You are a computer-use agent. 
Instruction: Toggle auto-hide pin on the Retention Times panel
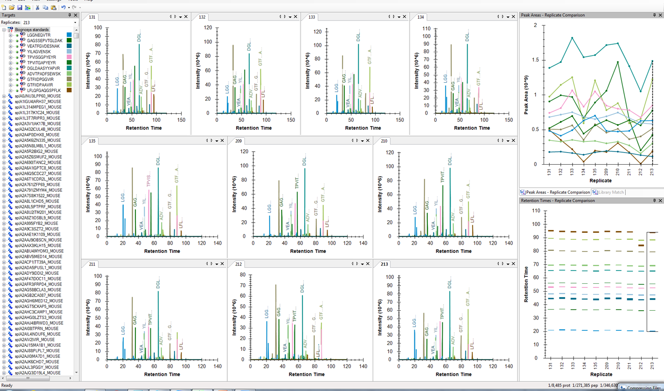coord(654,201)
